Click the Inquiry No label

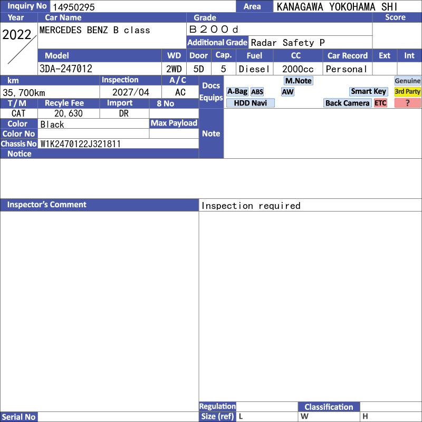pyautogui.click(x=25, y=6)
